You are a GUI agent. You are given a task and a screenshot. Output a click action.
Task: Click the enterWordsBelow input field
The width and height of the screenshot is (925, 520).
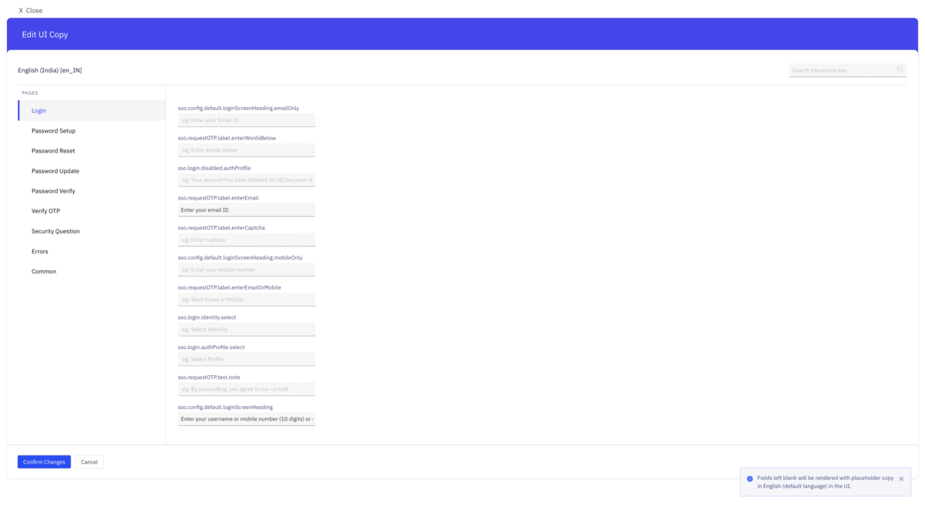pos(246,149)
